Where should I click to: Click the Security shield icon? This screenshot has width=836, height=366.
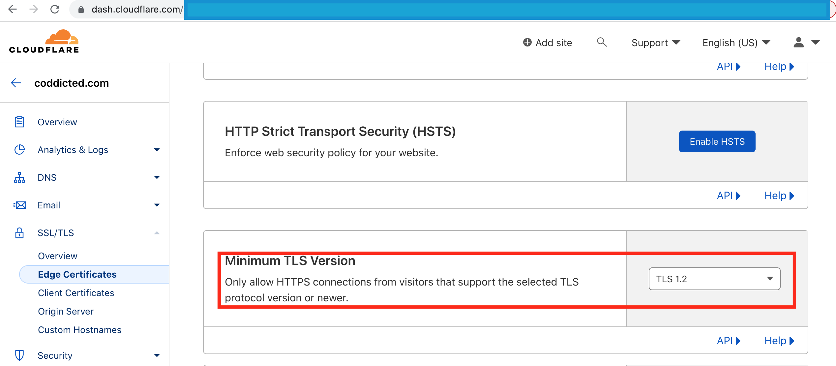pos(19,355)
